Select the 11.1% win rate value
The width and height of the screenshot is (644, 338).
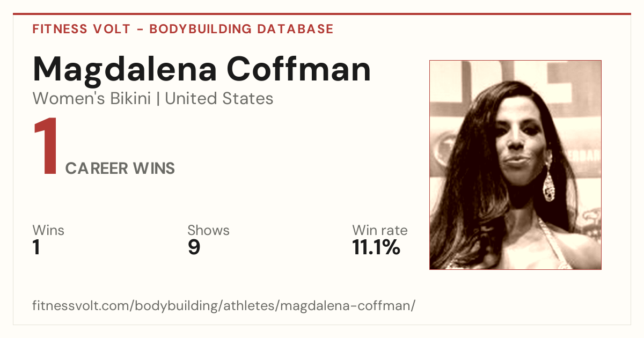(x=376, y=248)
